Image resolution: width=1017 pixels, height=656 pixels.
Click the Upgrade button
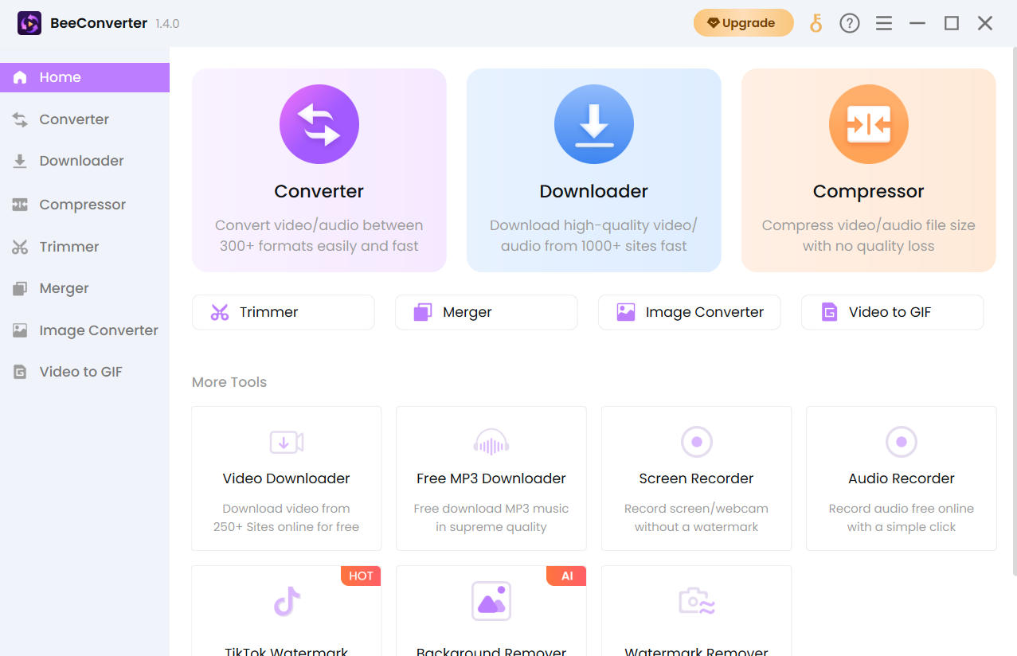743,23
